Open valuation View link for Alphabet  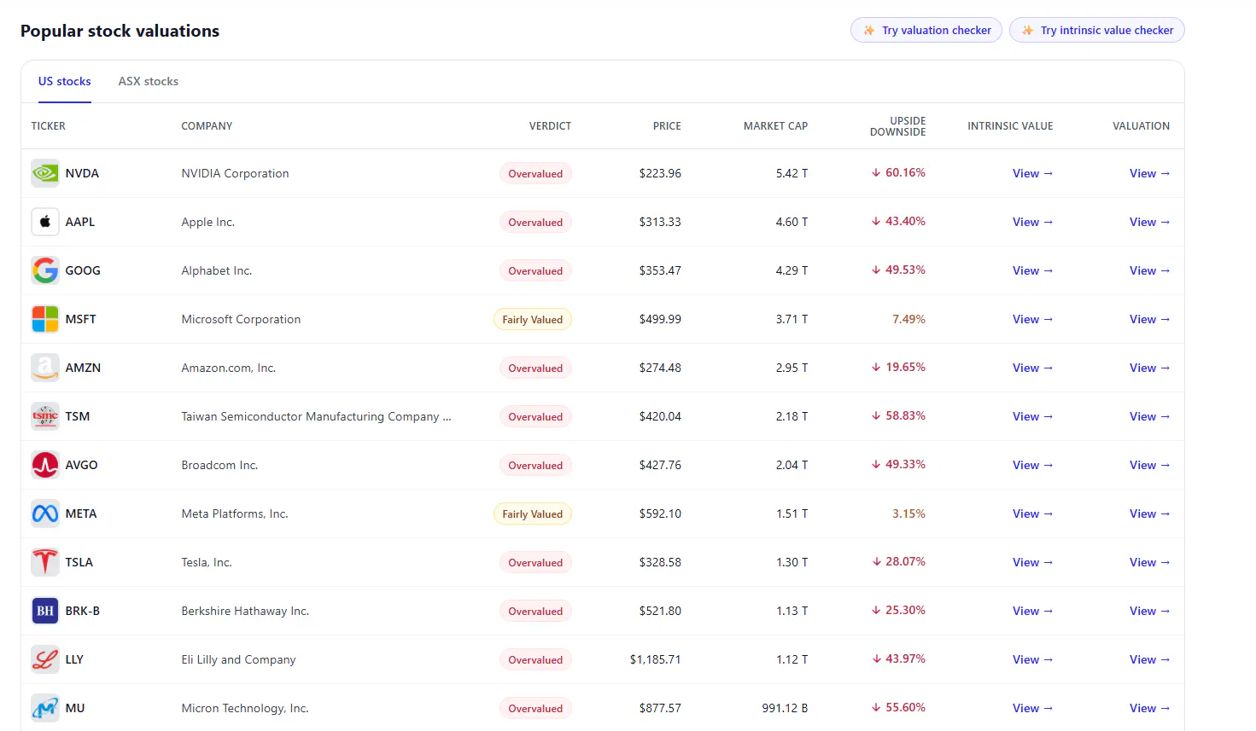pos(1149,270)
